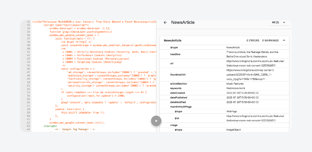This screenshot has width=312, height=152.
Task: Run the test with the play button
Action: [156, 121]
